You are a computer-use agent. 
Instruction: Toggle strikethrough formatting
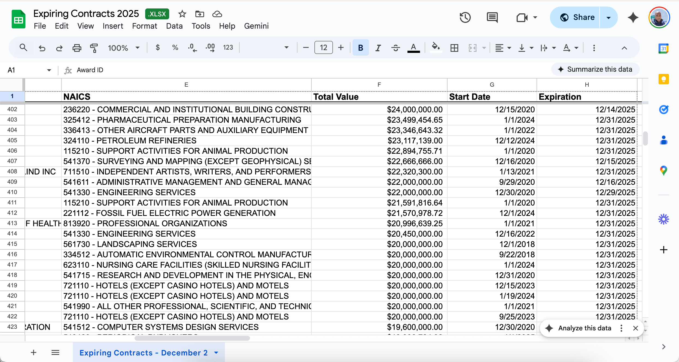coord(395,48)
